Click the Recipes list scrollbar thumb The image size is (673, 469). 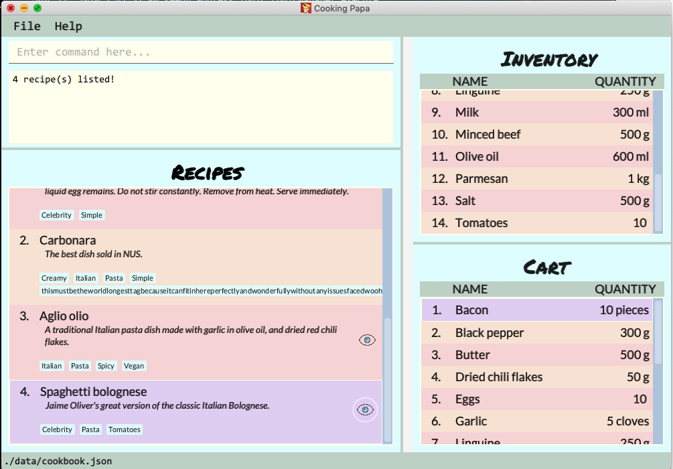387,380
